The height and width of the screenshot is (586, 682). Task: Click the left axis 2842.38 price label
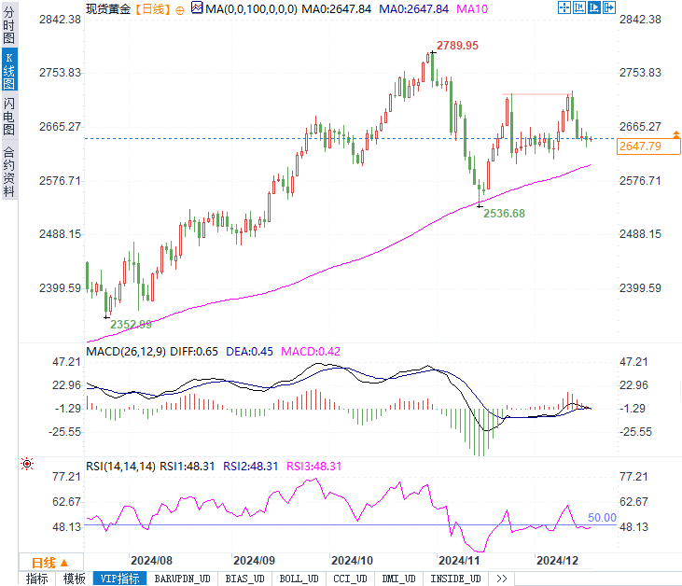coord(60,20)
